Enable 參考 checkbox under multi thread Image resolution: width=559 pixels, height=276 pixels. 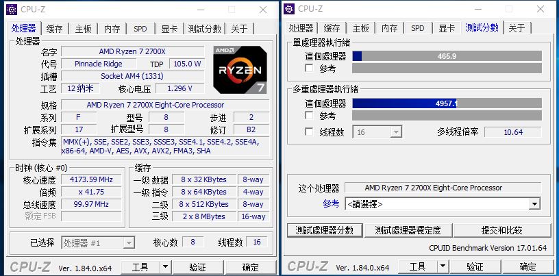coord(309,115)
